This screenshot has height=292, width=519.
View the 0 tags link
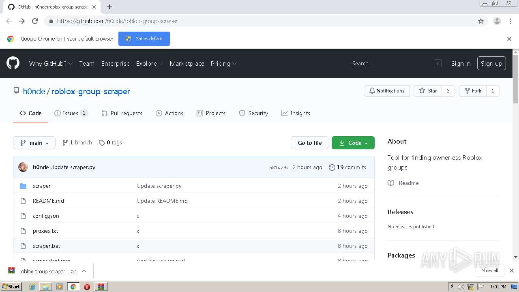[110, 142]
